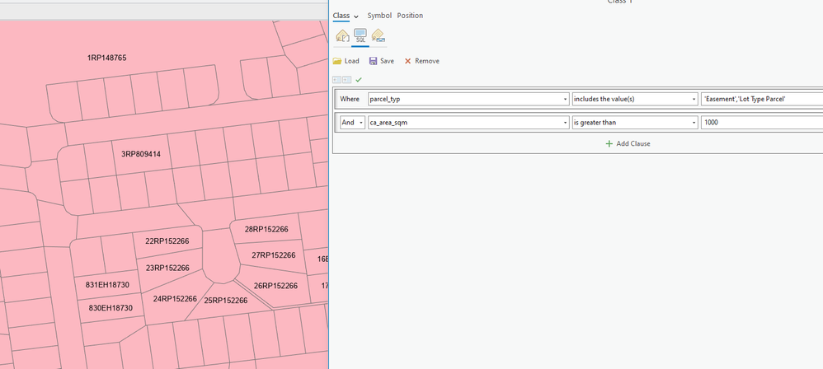Click the 1RP148765 parcel label on map
823x369 pixels.
106,58
